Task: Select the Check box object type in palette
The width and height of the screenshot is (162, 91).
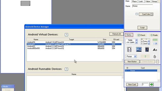Action: [x=141, y=35]
